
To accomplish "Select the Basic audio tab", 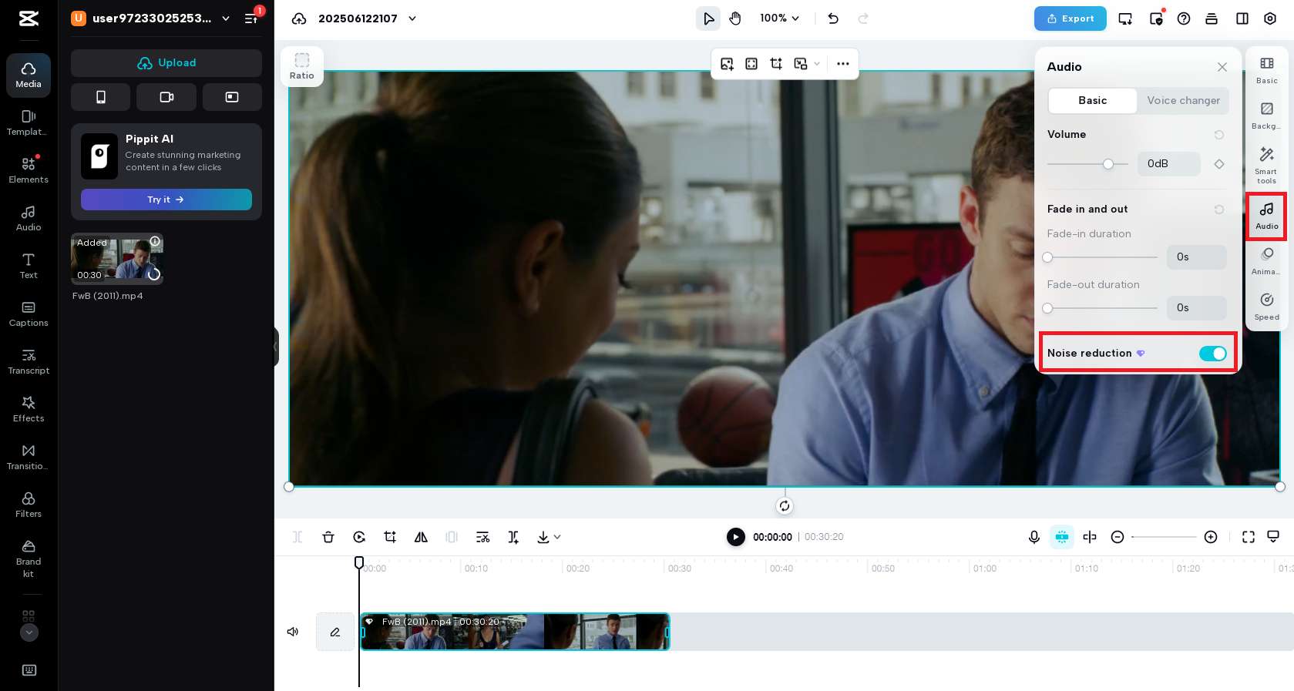I will (x=1093, y=101).
